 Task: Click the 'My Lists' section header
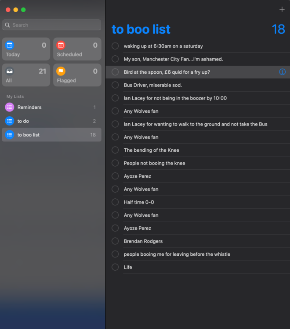click(x=15, y=97)
